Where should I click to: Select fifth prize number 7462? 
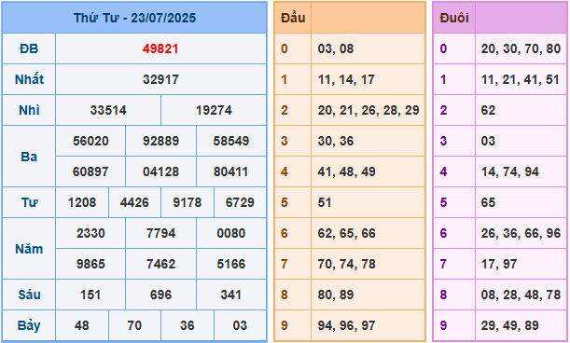pos(160,264)
